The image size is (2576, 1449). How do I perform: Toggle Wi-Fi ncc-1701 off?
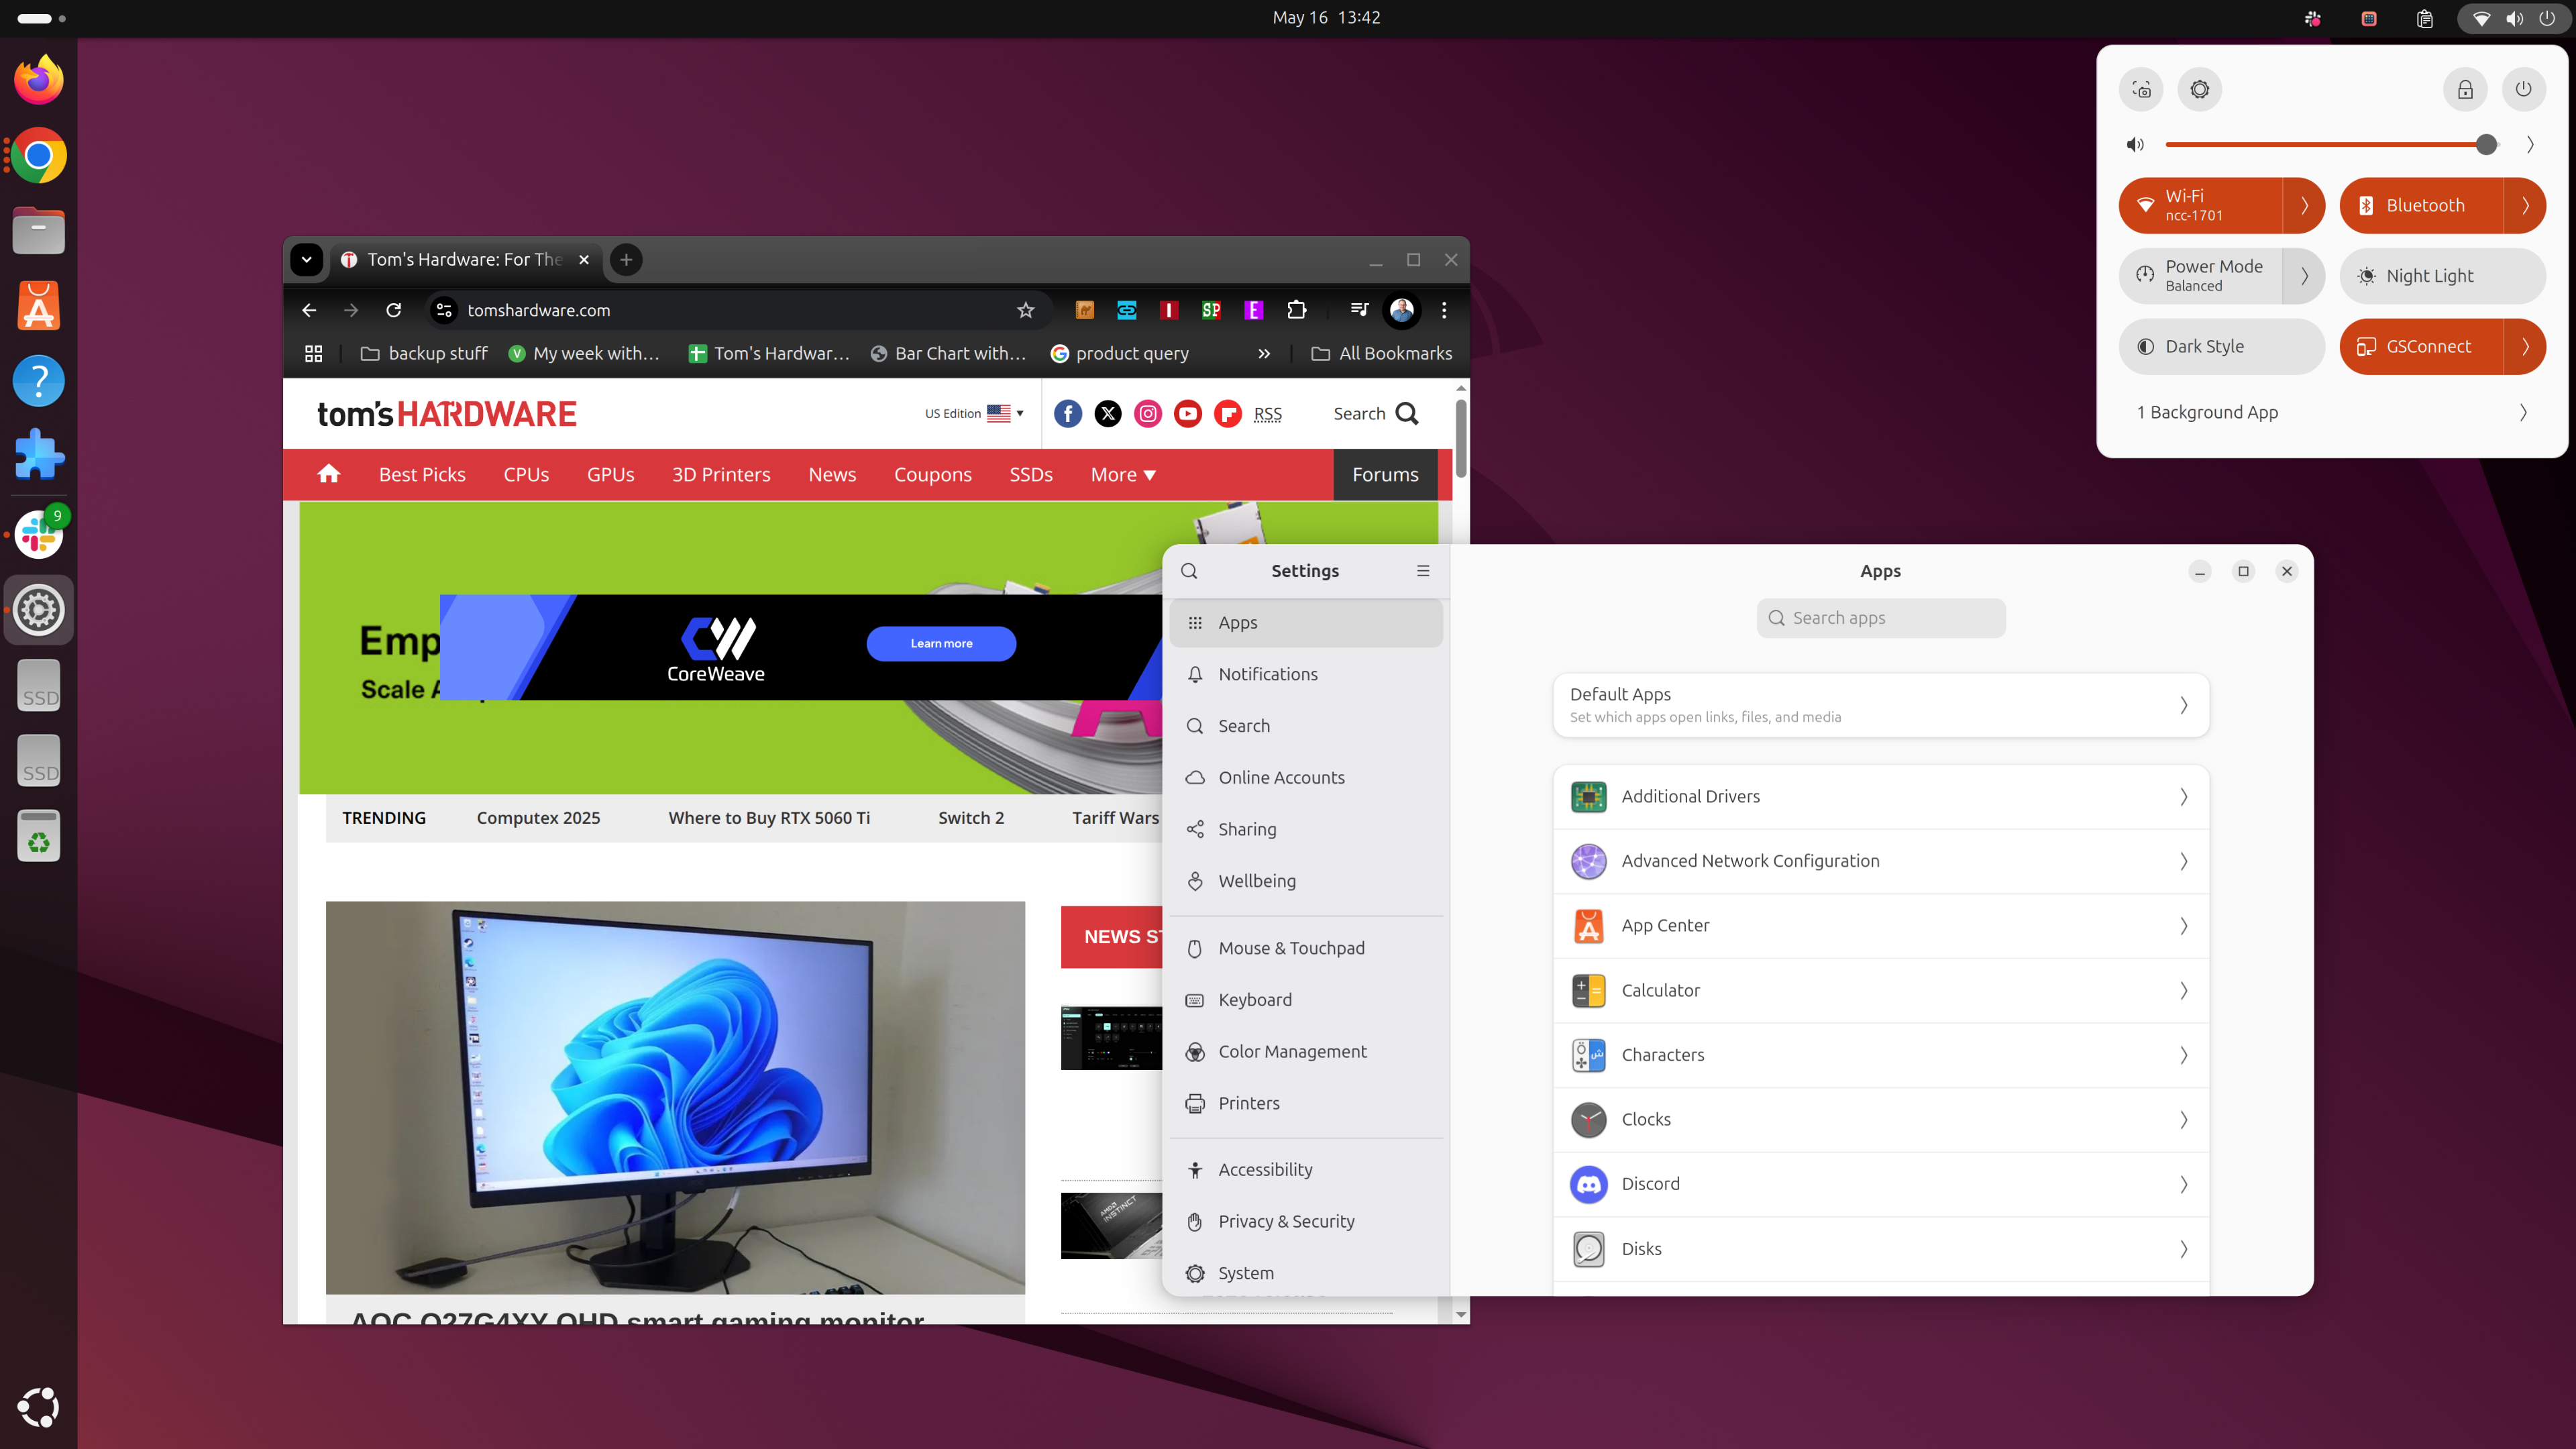(2201, 205)
